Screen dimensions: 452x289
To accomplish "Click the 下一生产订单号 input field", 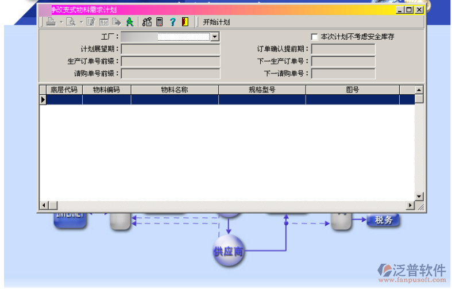I will click(343, 61).
